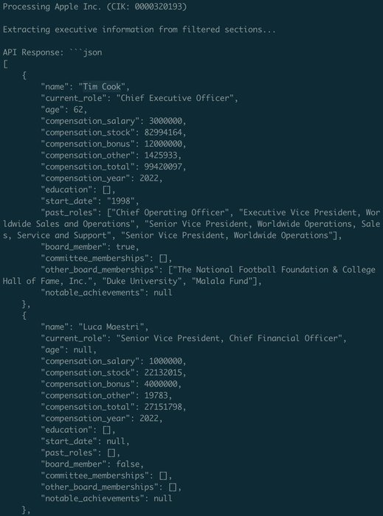Click the board_member false value

(x=128, y=464)
